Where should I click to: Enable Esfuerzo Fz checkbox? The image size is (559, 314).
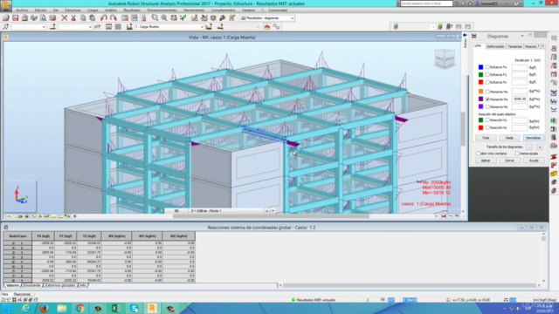click(x=487, y=82)
